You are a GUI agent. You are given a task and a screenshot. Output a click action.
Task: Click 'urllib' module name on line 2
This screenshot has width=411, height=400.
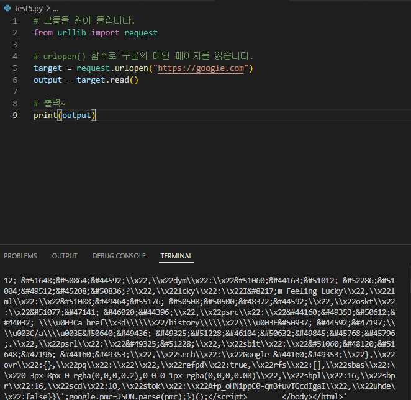point(71,33)
